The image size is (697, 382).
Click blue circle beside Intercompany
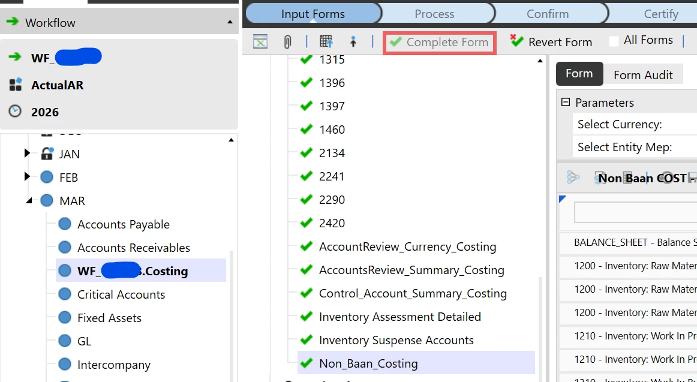[65, 364]
